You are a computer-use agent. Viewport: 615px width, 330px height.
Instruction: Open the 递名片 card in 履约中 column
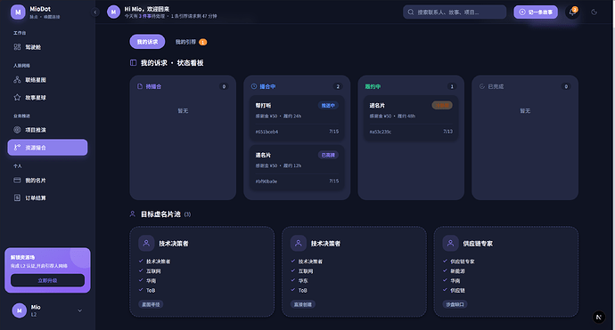point(411,118)
